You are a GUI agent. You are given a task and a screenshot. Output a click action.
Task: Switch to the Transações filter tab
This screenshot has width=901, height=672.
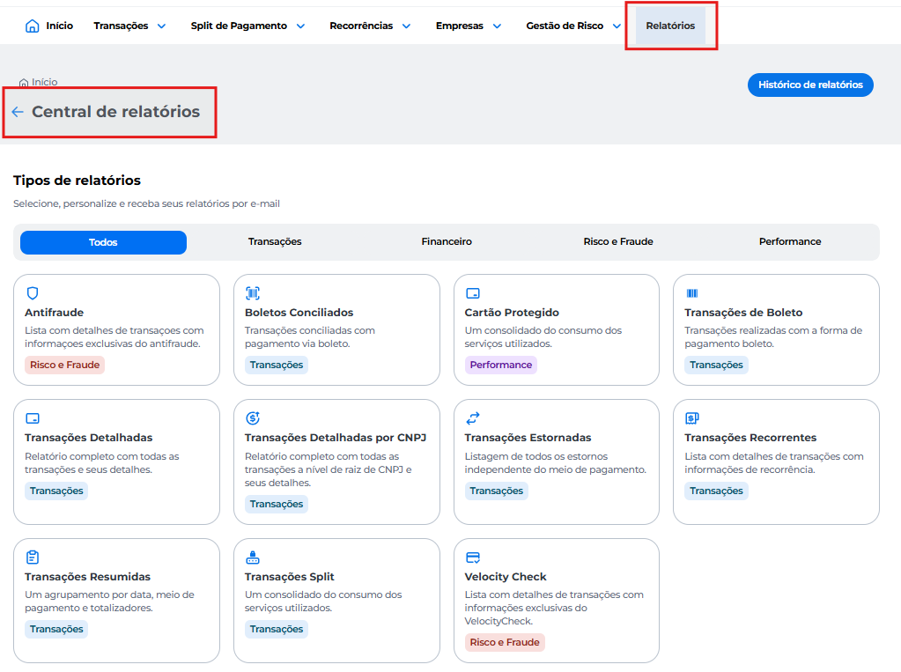(275, 242)
